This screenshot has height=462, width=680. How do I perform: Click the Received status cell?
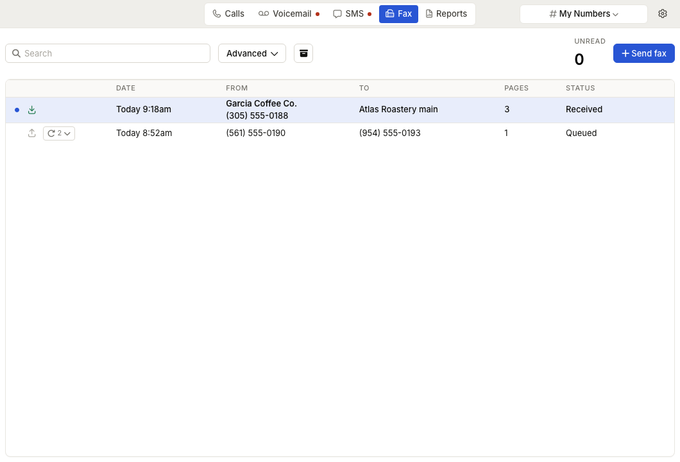click(584, 109)
